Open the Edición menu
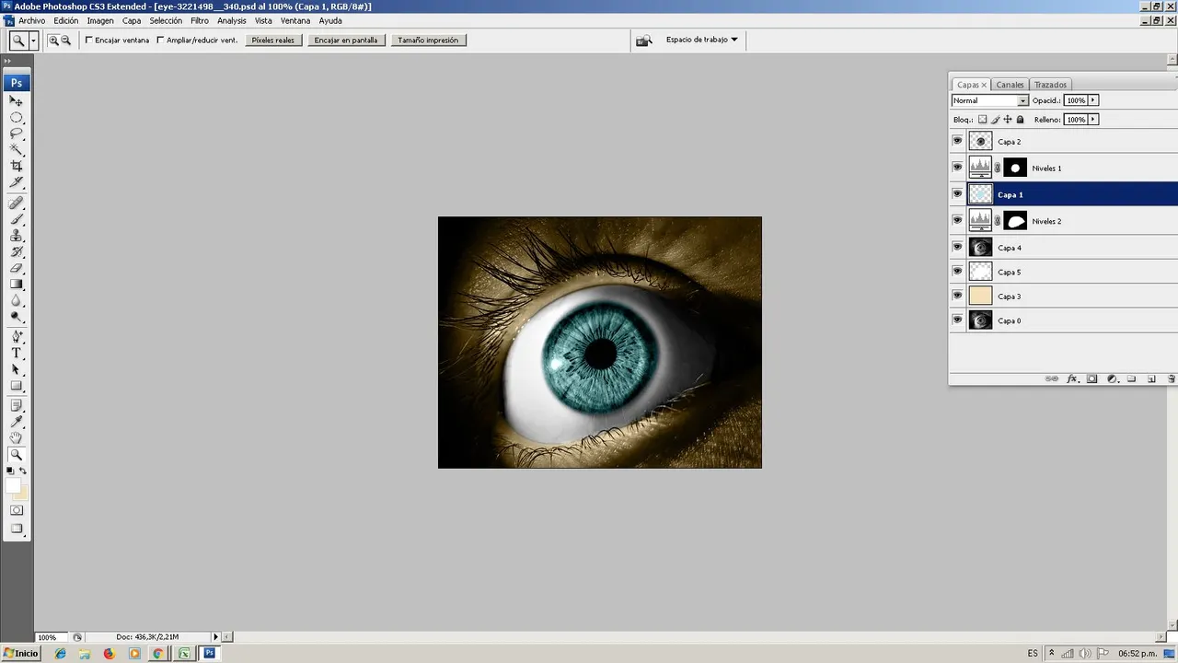This screenshot has width=1178, height=663. coord(66,20)
